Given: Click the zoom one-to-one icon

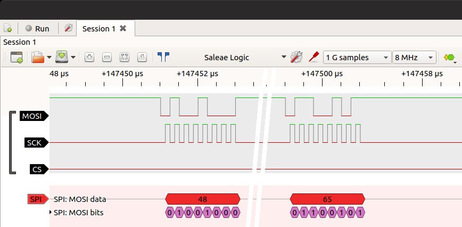Looking at the screenshot, I should coord(142,58).
